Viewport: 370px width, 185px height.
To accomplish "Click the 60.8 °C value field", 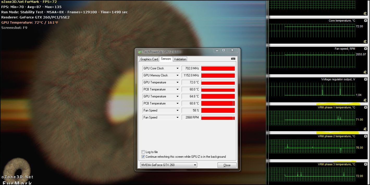I will coord(191,103).
